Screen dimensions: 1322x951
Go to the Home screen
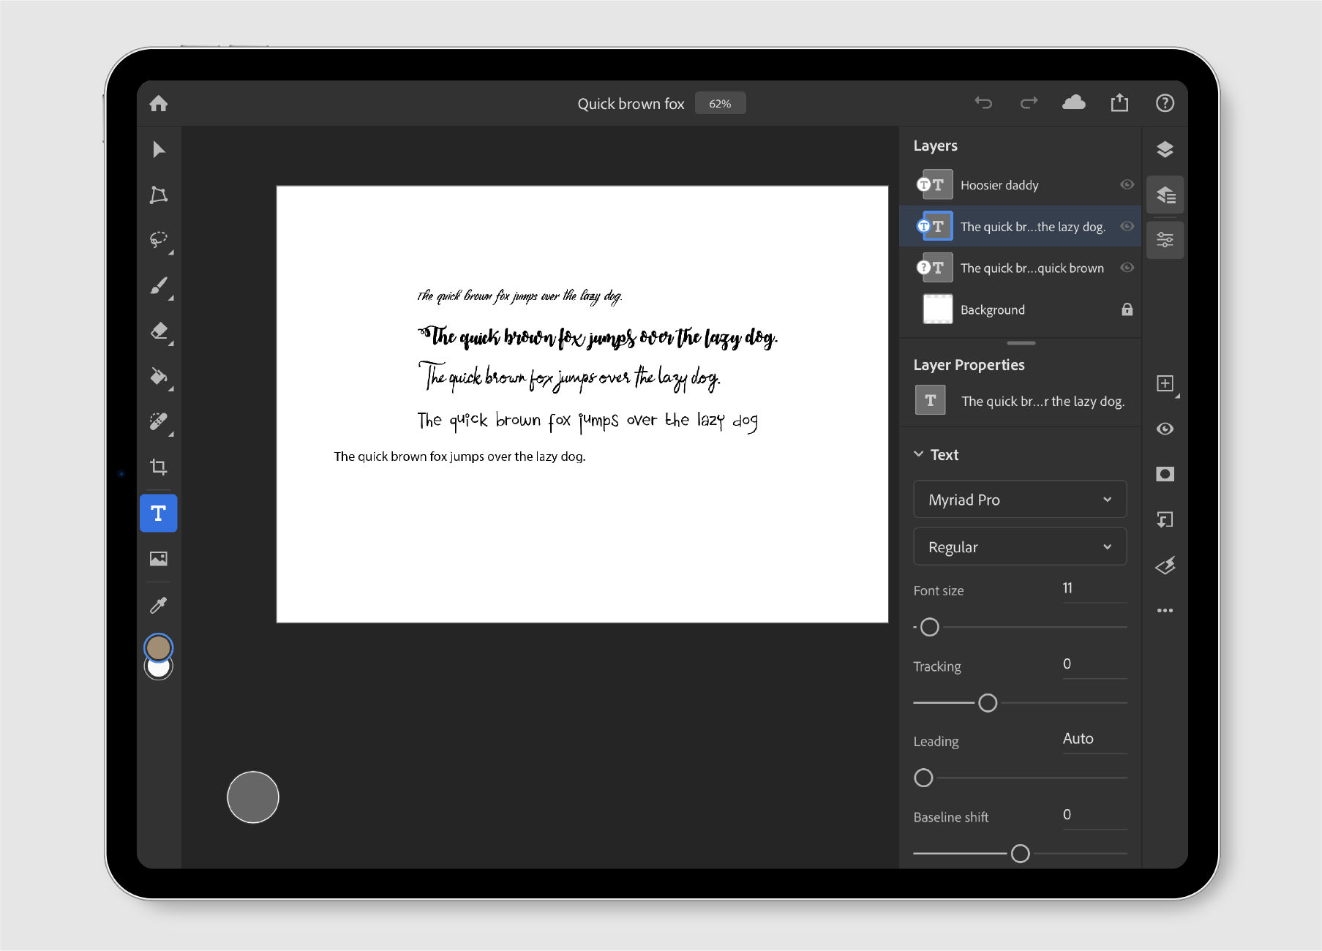point(158,102)
